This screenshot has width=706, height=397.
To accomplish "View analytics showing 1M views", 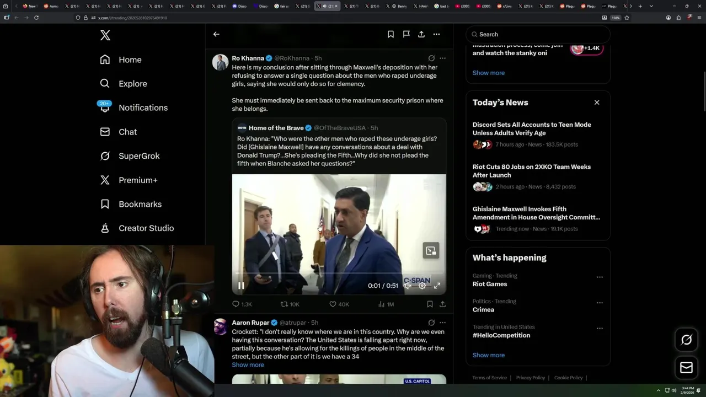I will (386, 304).
